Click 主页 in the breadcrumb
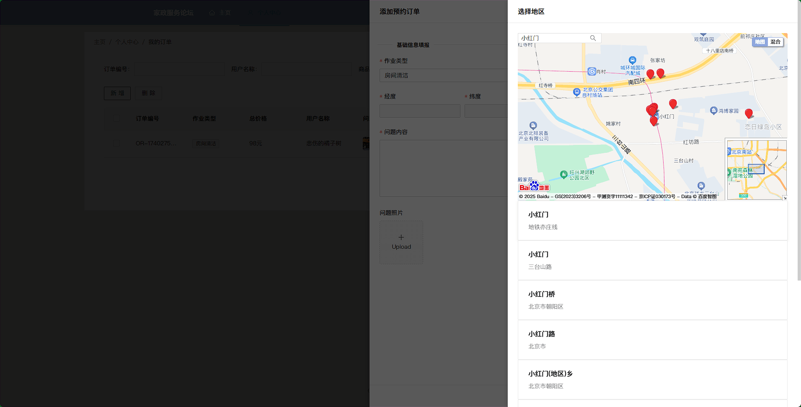This screenshot has width=801, height=407. tap(100, 42)
